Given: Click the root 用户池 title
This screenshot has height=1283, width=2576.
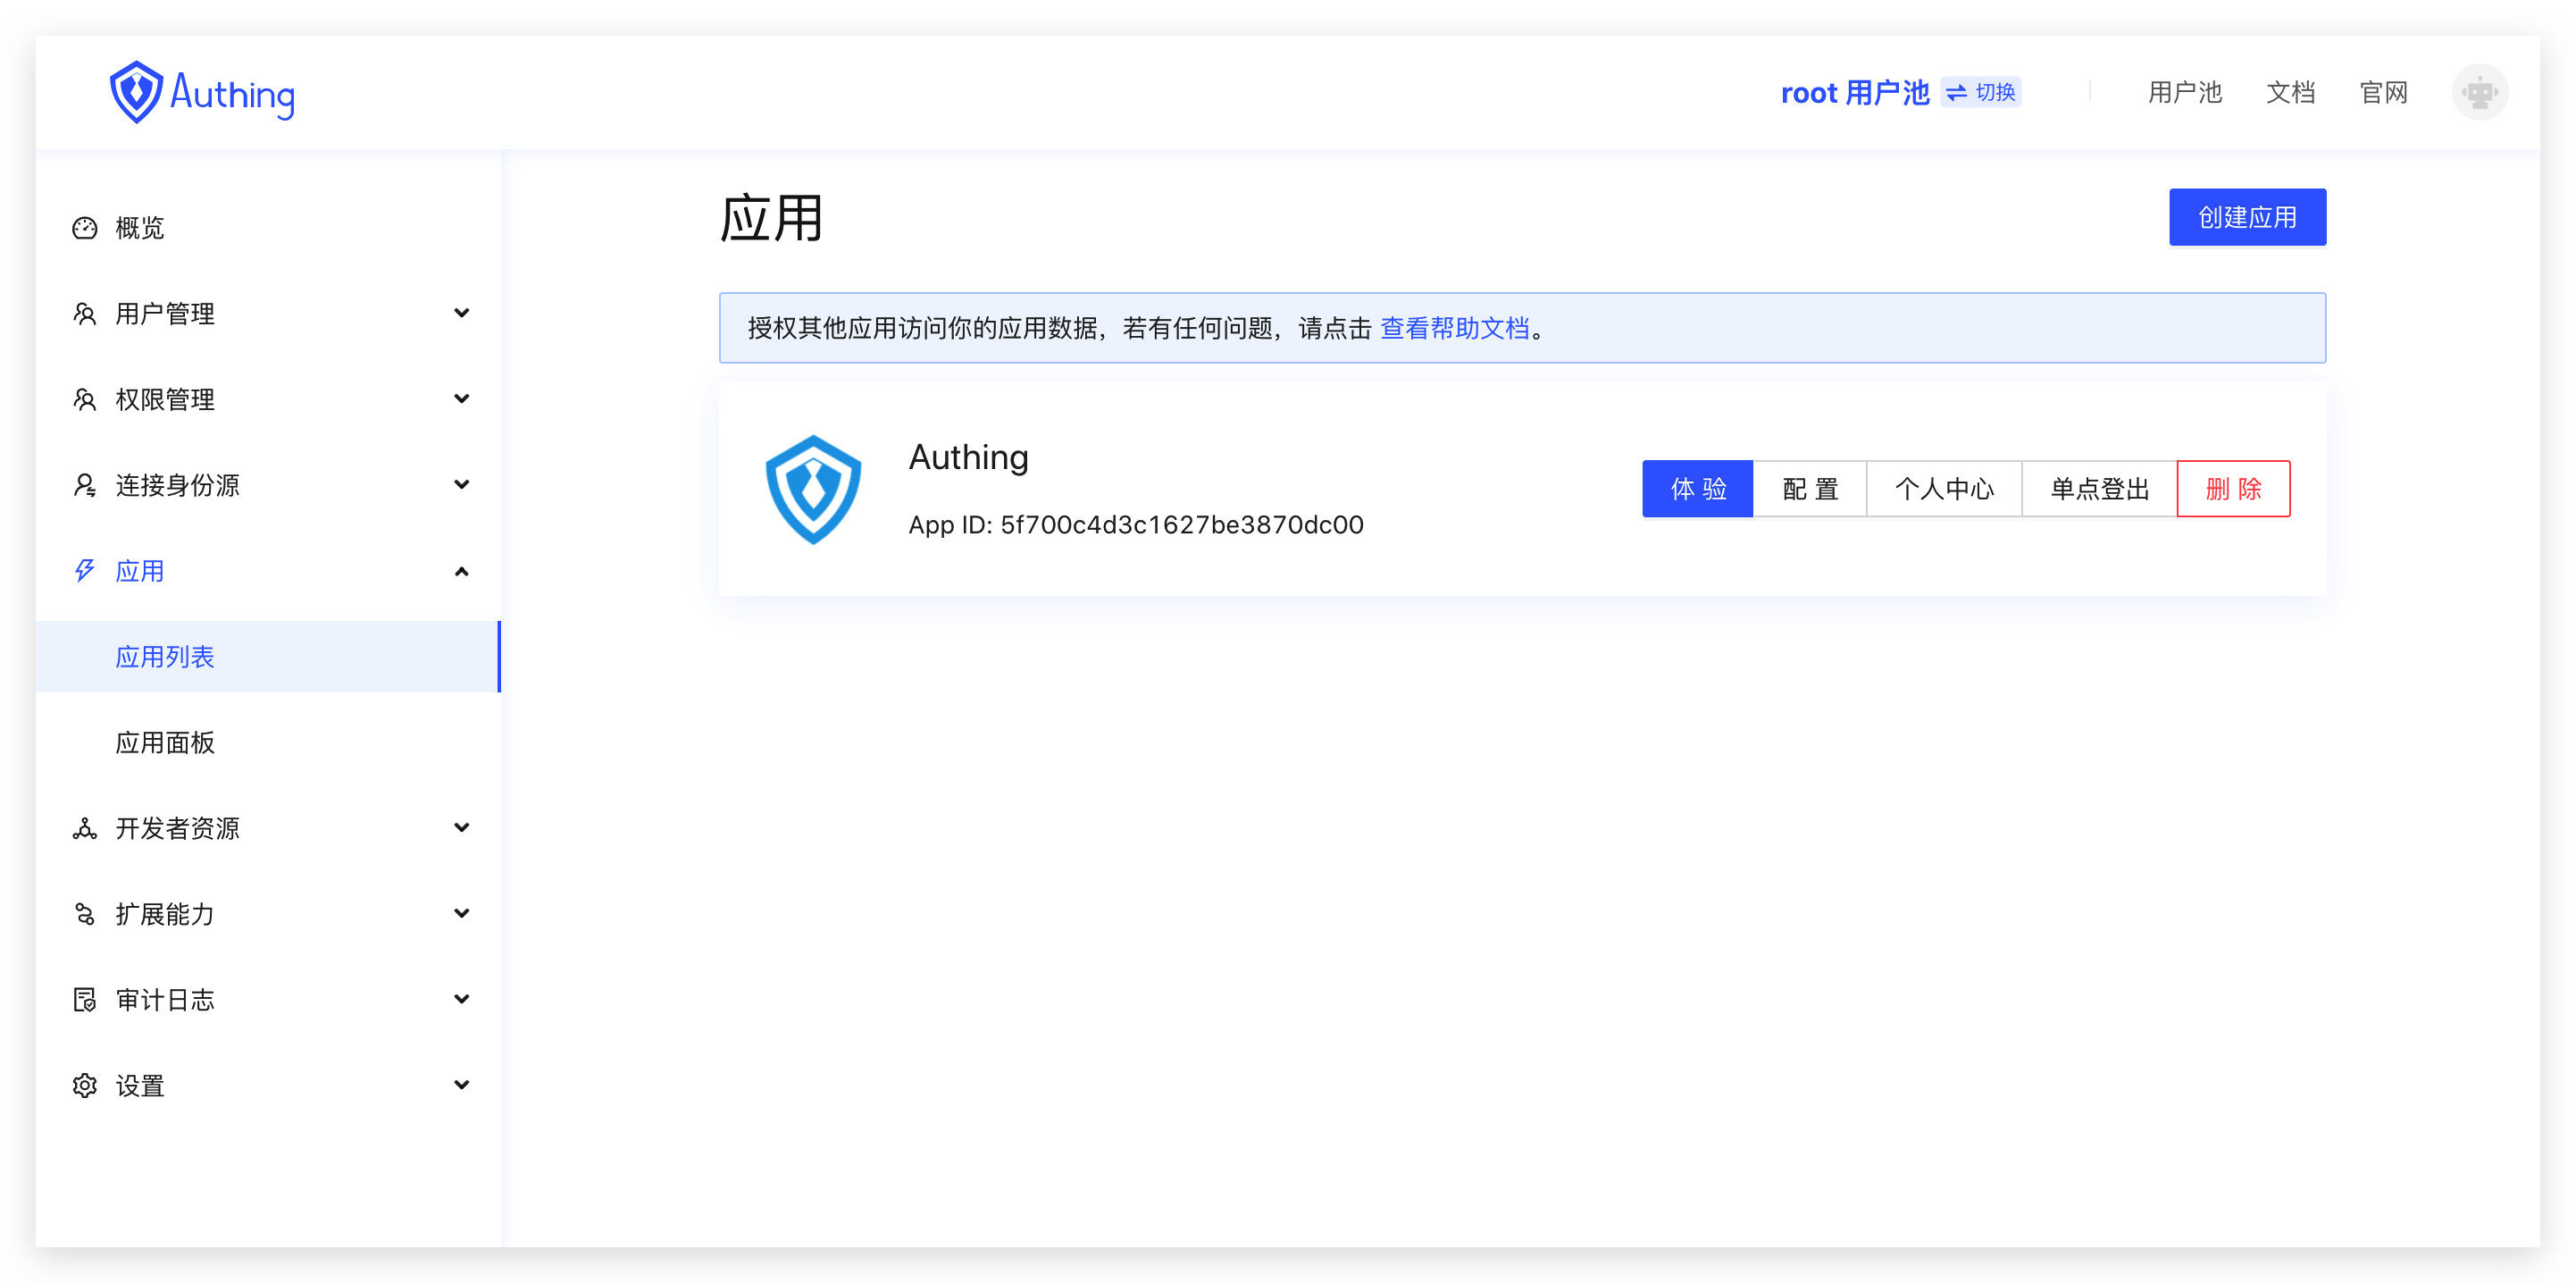Looking at the screenshot, I should [x=1855, y=93].
